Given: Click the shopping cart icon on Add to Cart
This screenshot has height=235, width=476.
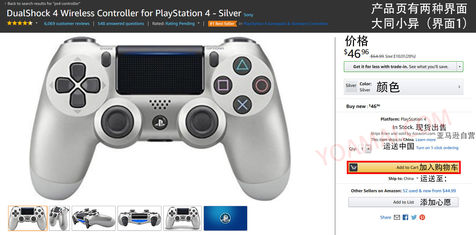Looking at the screenshot, I should [354, 168].
